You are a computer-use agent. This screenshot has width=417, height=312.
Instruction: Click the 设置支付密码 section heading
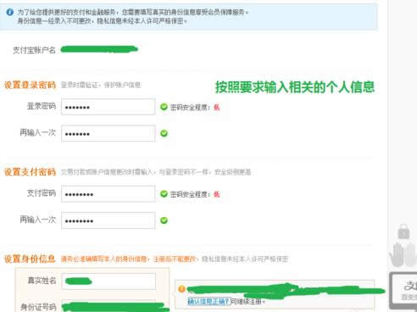30,172
